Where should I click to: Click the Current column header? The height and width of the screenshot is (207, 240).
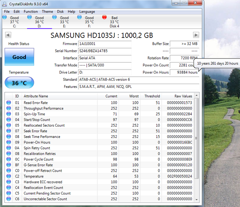click(x=108, y=96)
